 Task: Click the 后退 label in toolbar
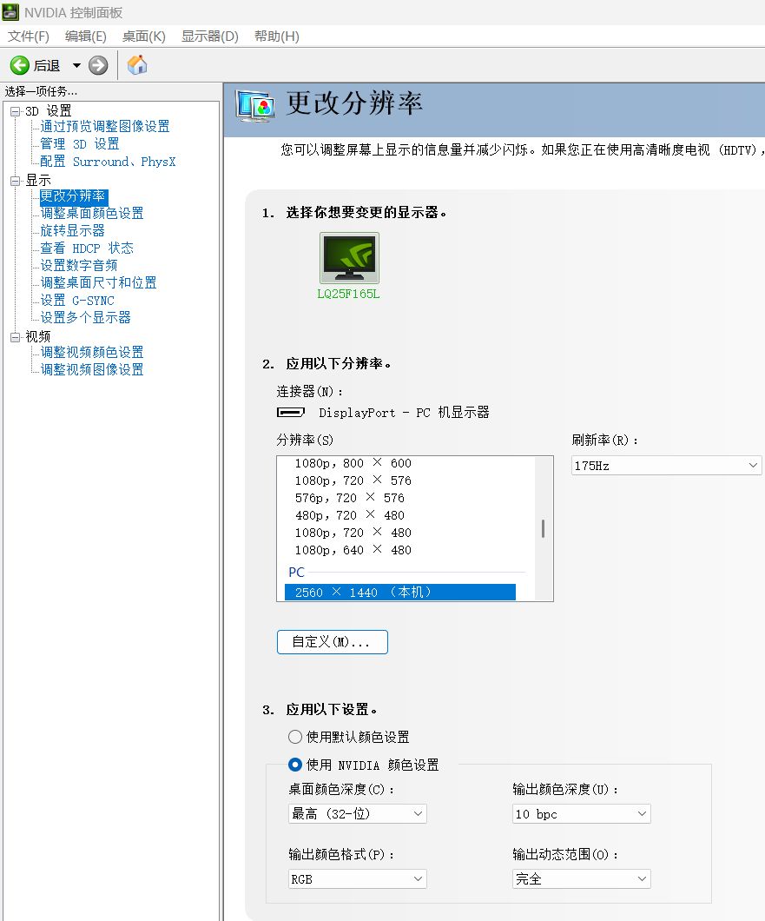click(x=47, y=66)
